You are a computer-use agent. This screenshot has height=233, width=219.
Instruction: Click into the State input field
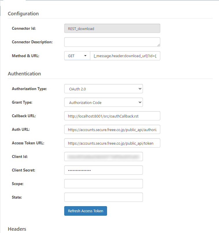point(103,197)
